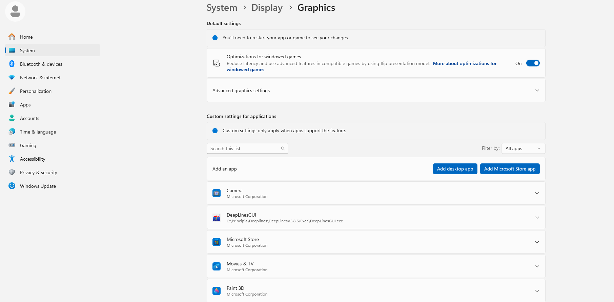Image resolution: width=614 pixels, height=302 pixels.
Task: Open Bluetooth & devices in sidebar
Action: pos(41,64)
